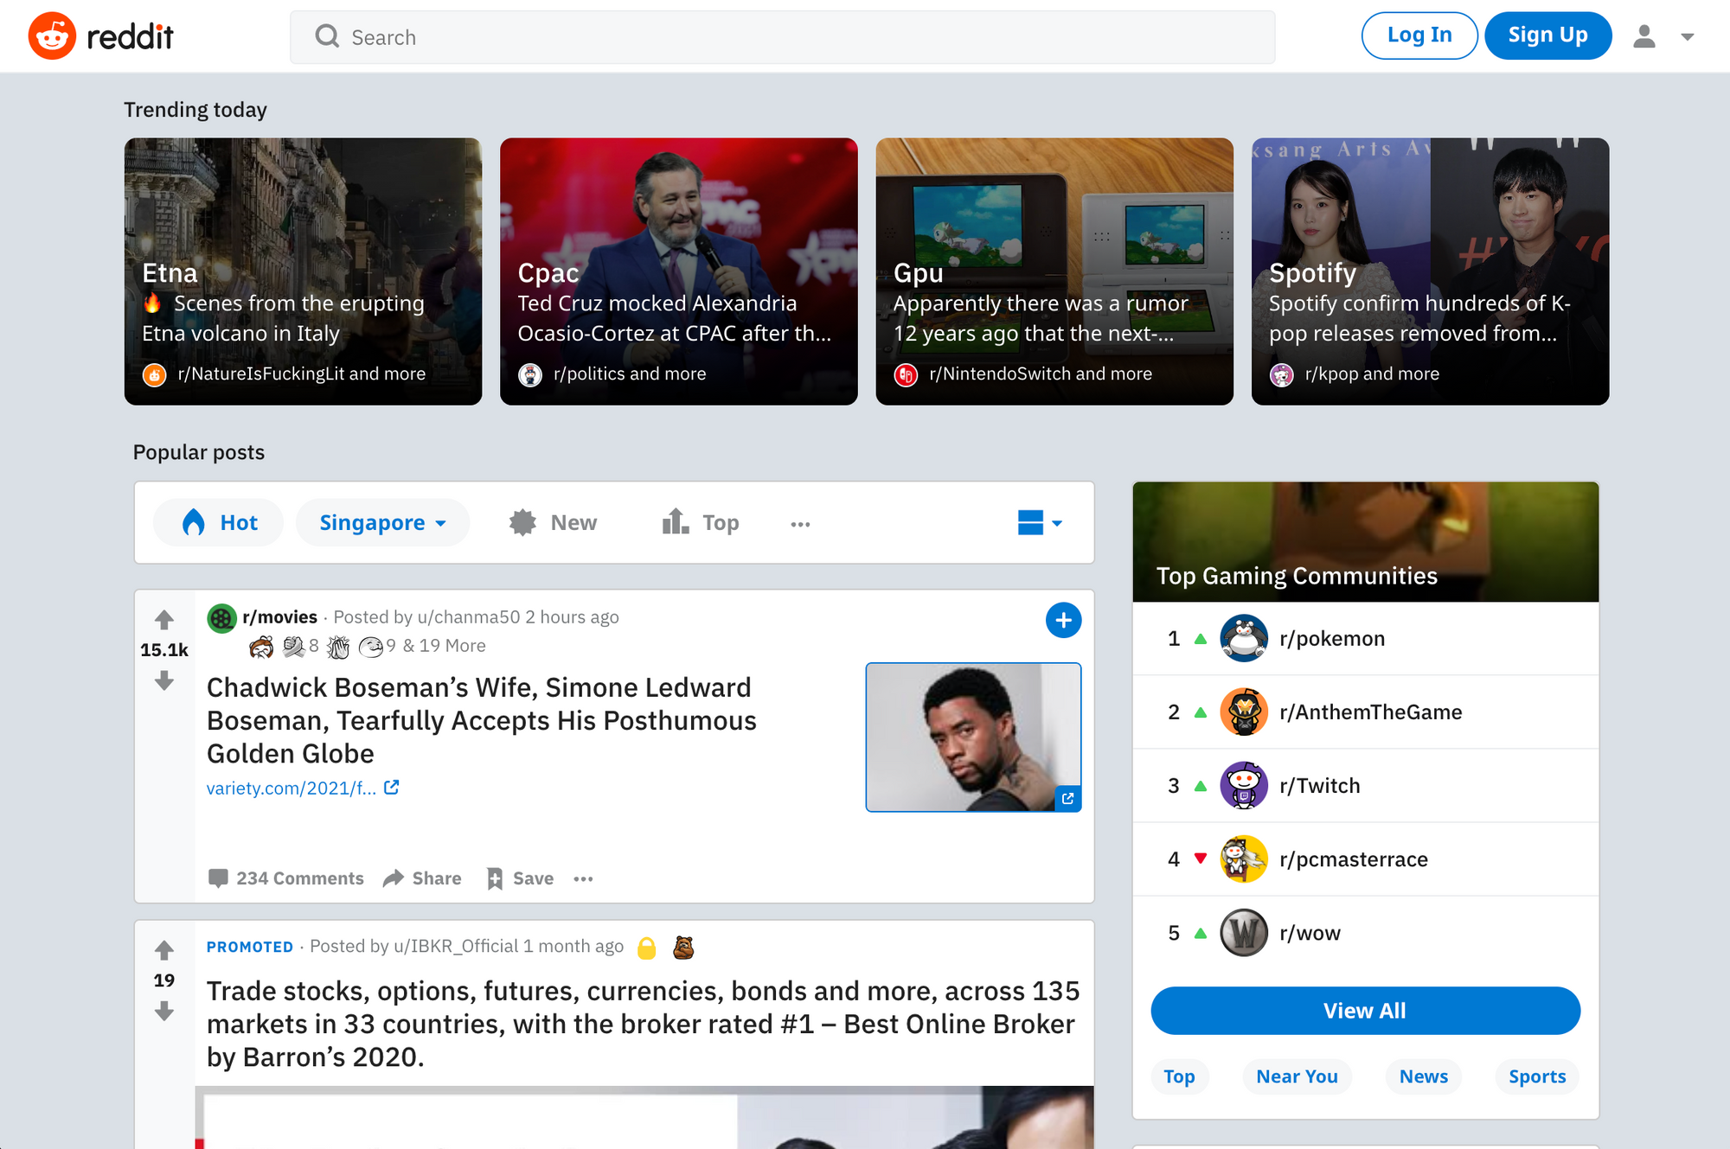1730x1149 pixels.
Task: Expand the user menu dropdown arrow
Action: [1687, 36]
